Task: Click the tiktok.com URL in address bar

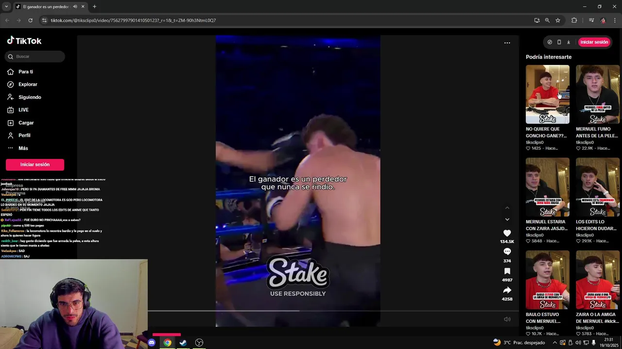Action: [x=133, y=20]
